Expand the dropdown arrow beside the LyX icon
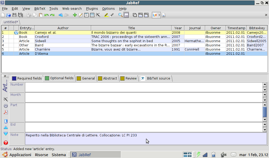The height and width of the screenshot is (158, 269). 159,15
